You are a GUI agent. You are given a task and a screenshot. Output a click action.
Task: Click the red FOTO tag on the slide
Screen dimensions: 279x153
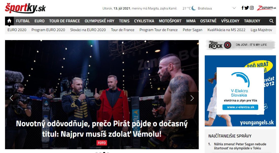click(102, 143)
